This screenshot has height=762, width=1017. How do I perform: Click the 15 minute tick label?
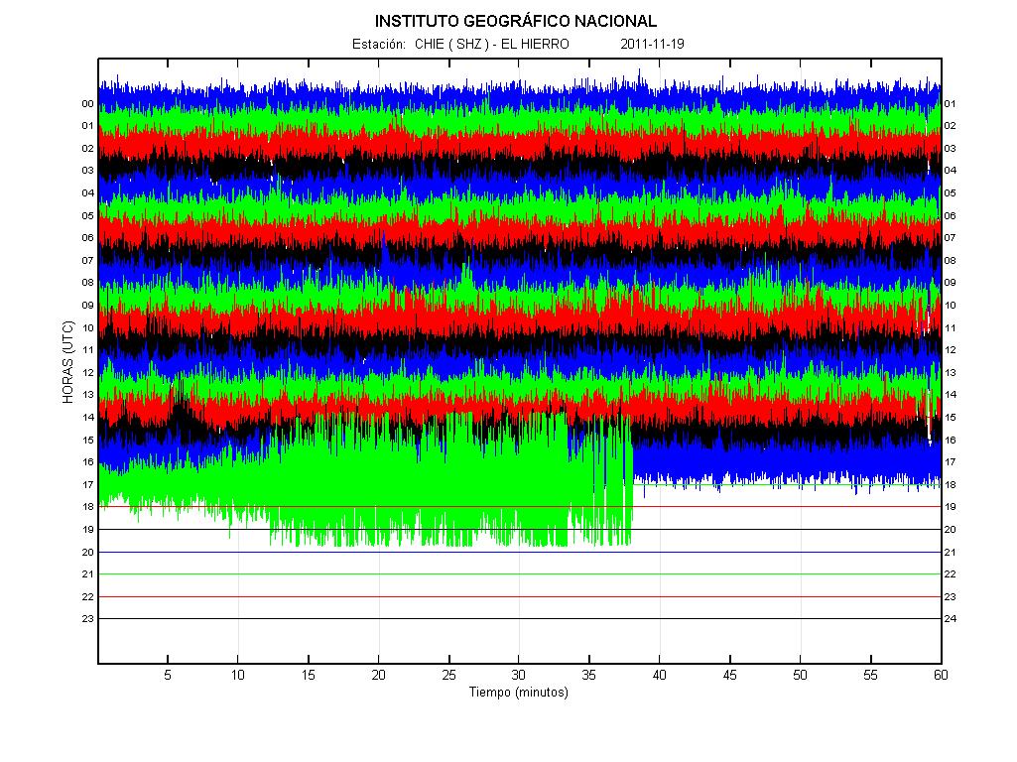click(x=309, y=675)
